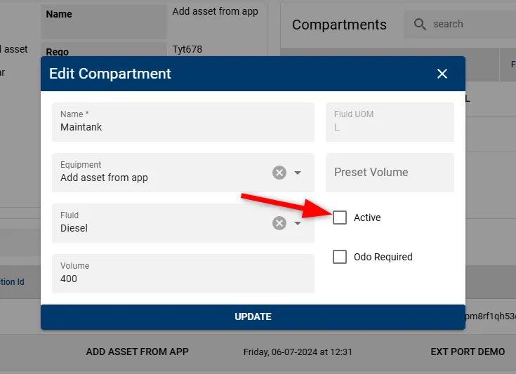This screenshot has height=374, width=516.
Task: Click the Friday 06-07-2024 date cell
Action: (298, 352)
